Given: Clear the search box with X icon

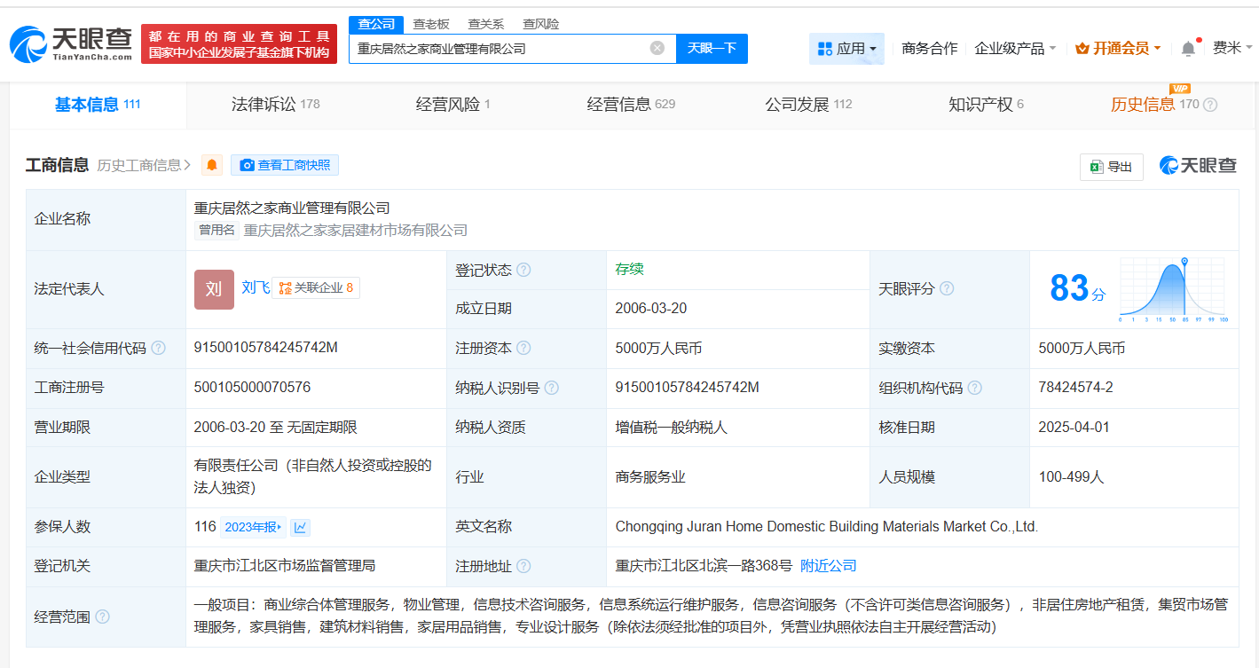Looking at the screenshot, I should 657,48.
